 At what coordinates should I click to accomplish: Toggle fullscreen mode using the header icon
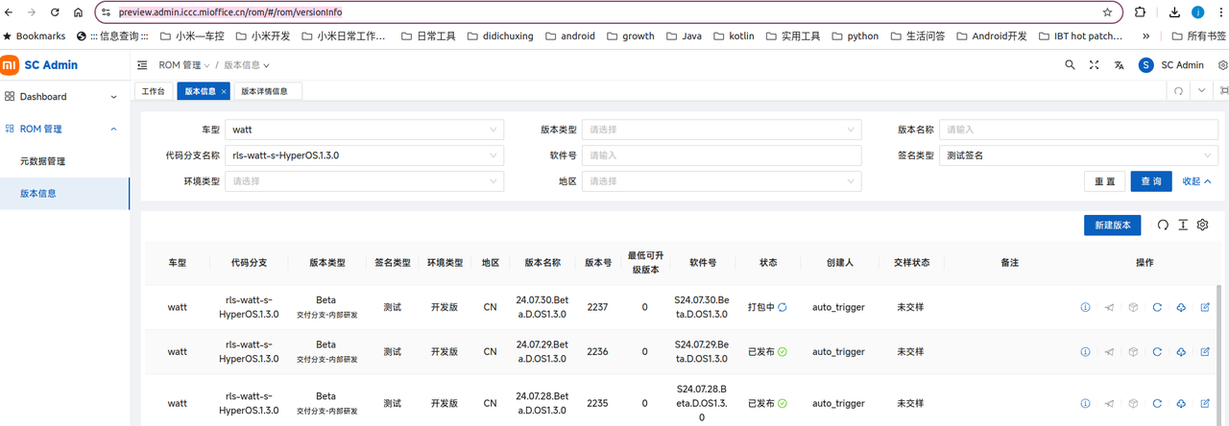pos(1095,65)
